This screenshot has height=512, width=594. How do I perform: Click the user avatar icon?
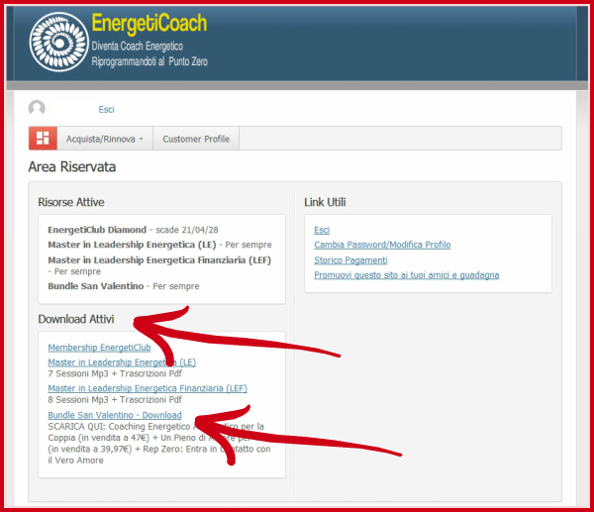(37, 108)
